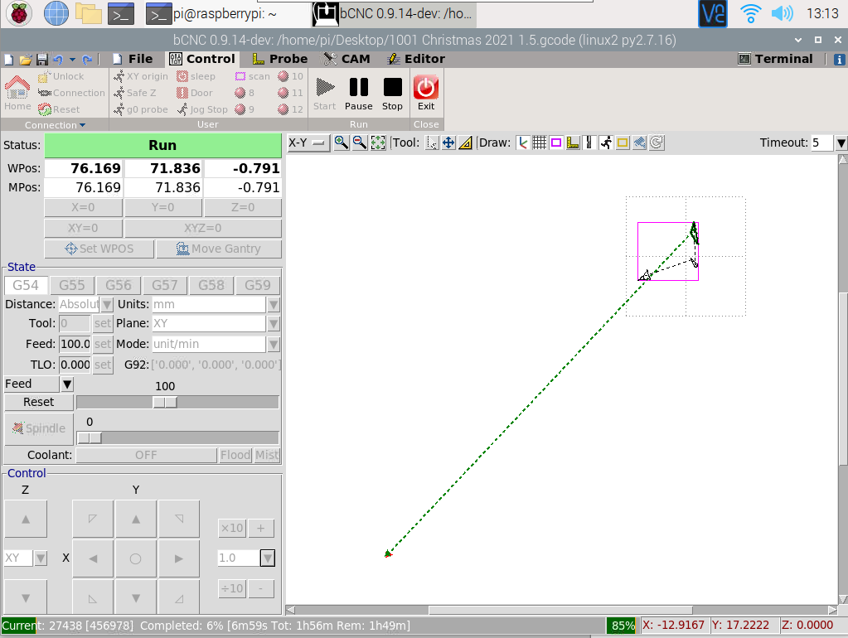Image resolution: width=848 pixels, height=638 pixels.
Task: Start the gcode run
Action: pos(324,94)
